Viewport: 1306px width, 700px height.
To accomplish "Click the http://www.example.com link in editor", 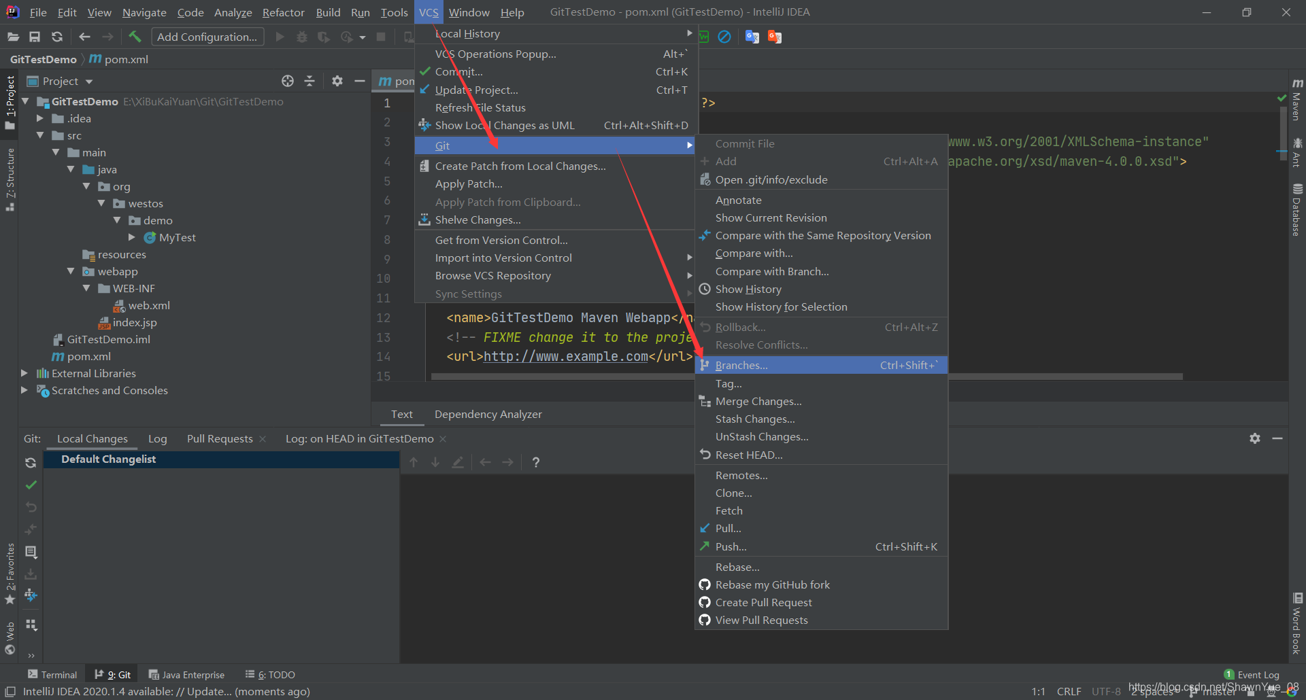I will pos(566,356).
